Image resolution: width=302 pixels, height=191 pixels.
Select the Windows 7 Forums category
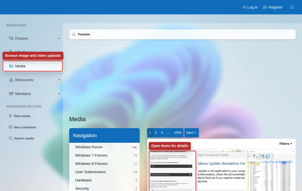tap(91, 155)
